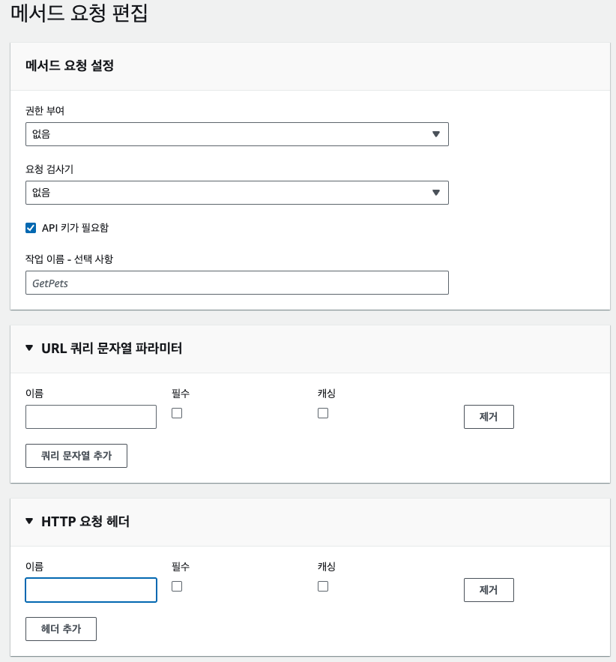The width and height of the screenshot is (616, 662).
Task: Uncheck the API 키가 필요함 checkbox
Action: point(31,228)
